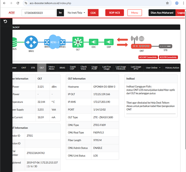Select IP AMS value 172.27.203.190

click(102, 102)
